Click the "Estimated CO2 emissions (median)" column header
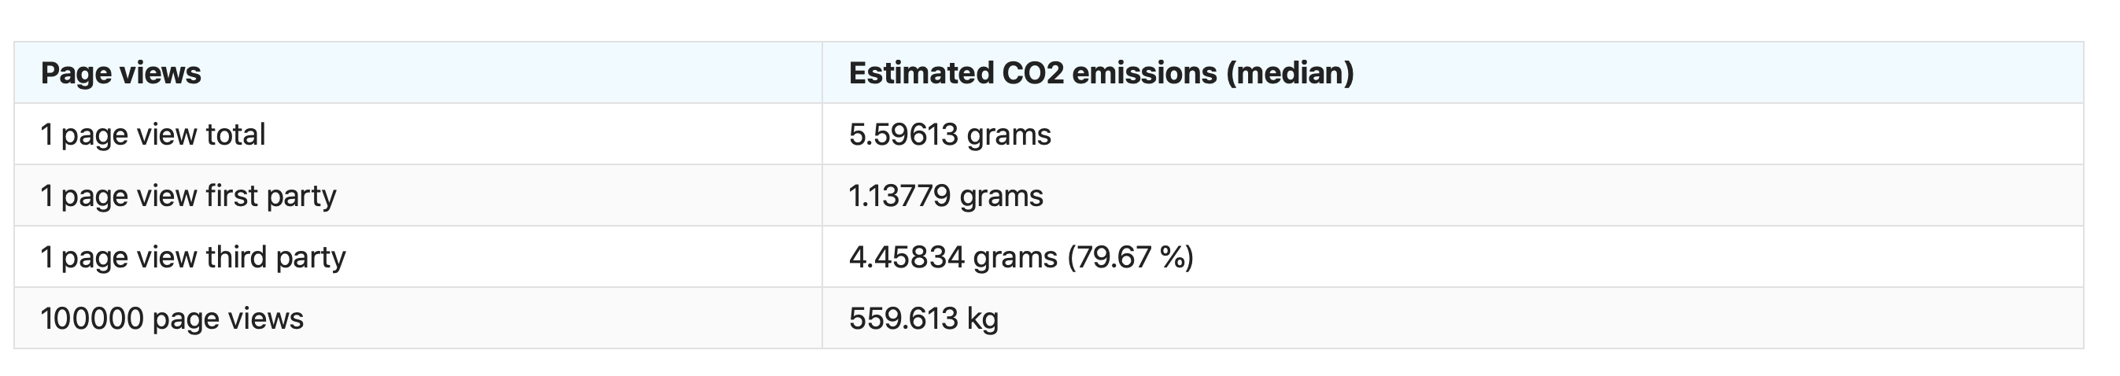The width and height of the screenshot is (2120, 376). [x=1101, y=73]
